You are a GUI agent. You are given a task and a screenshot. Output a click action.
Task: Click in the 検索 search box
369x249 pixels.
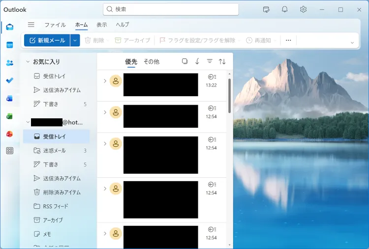tap(171, 9)
